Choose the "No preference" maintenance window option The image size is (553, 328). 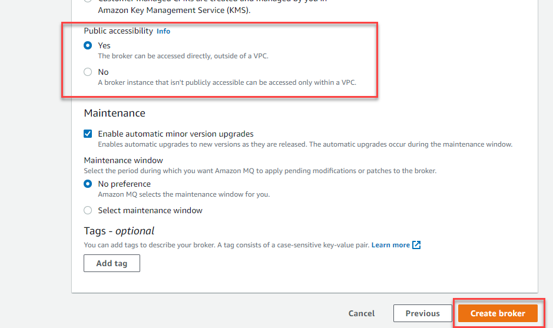(x=88, y=184)
